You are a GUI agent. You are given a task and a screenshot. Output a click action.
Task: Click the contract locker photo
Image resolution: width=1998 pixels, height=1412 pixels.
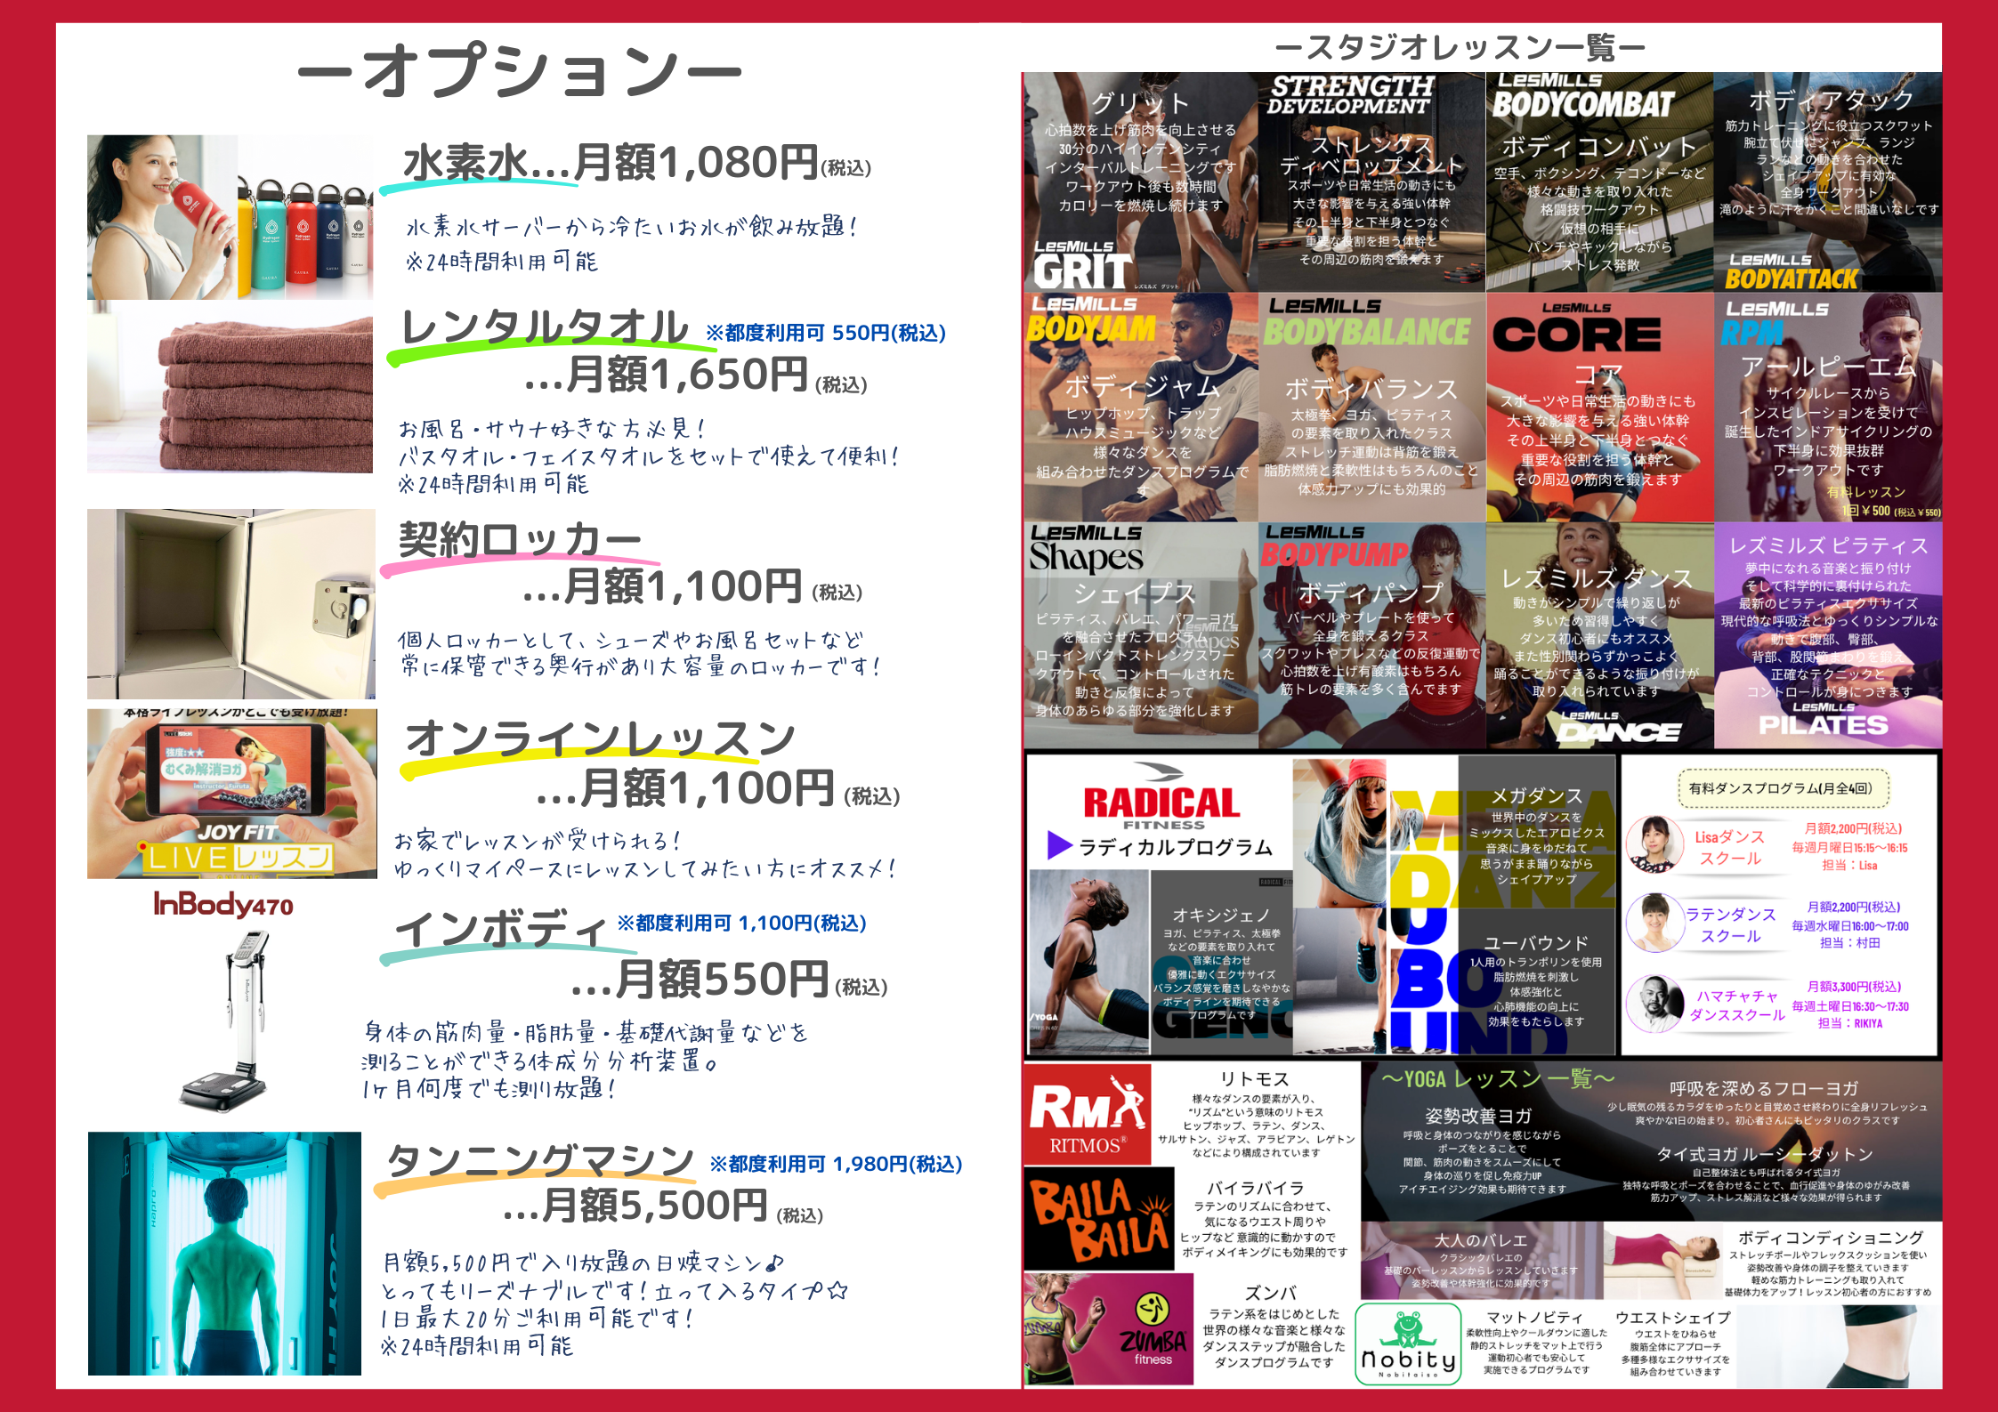tap(231, 604)
